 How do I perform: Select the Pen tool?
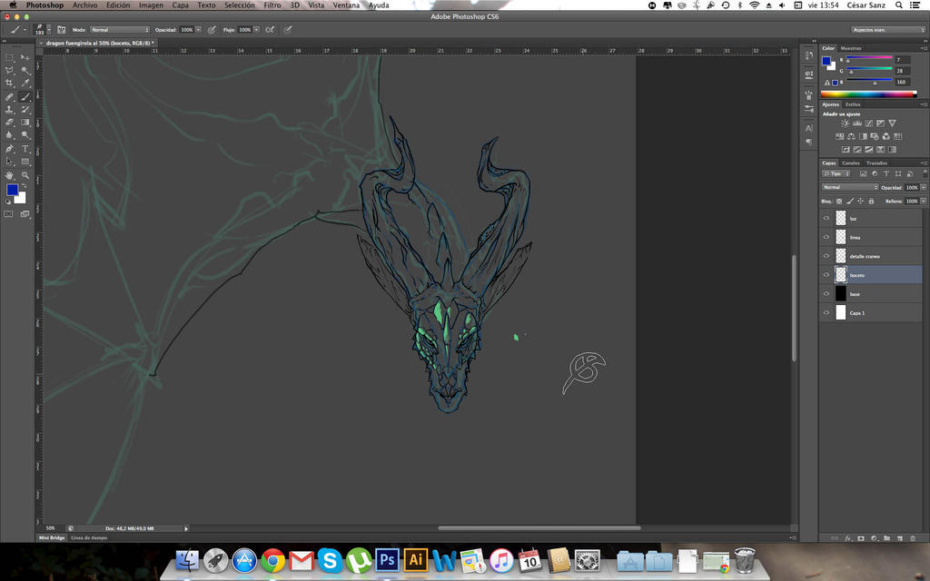(9, 149)
